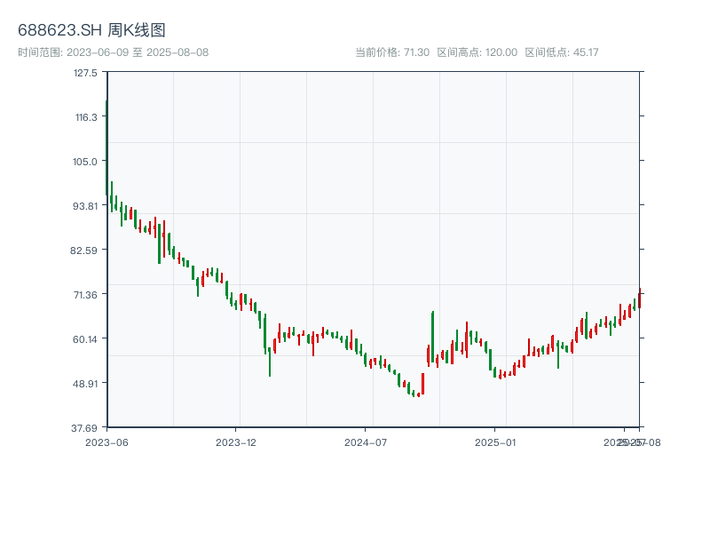The width and height of the screenshot is (710, 533).
Task: Click the 127.5 y-axis label
Action: tap(85, 73)
